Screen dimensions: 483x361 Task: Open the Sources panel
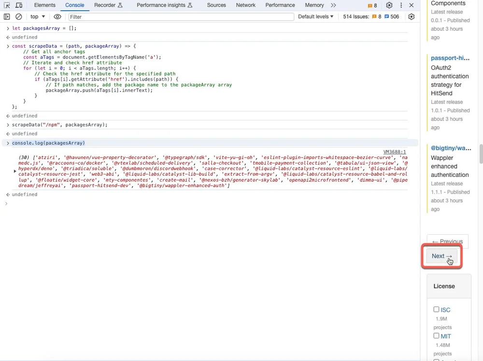point(216,5)
